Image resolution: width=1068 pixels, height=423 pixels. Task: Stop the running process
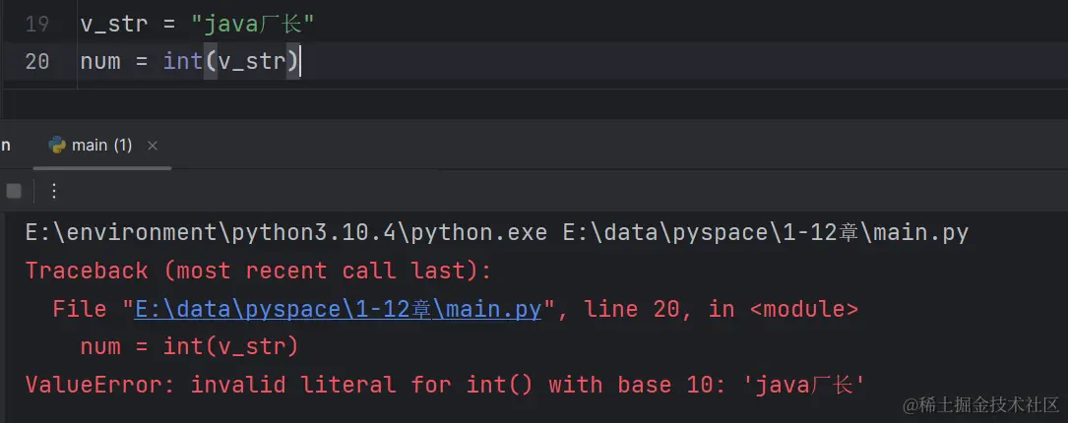[14, 192]
